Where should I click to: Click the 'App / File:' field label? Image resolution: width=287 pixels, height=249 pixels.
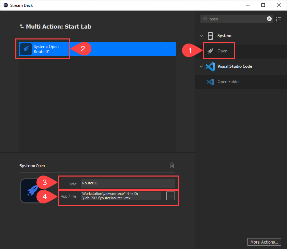(x=69, y=196)
